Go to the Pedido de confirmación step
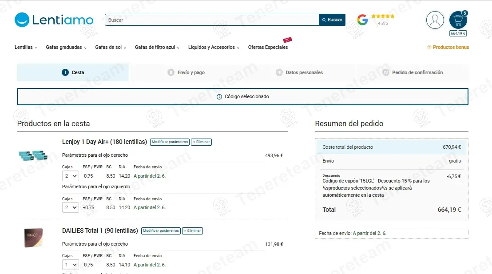The image size is (492, 274). pyautogui.click(x=413, y=72)
